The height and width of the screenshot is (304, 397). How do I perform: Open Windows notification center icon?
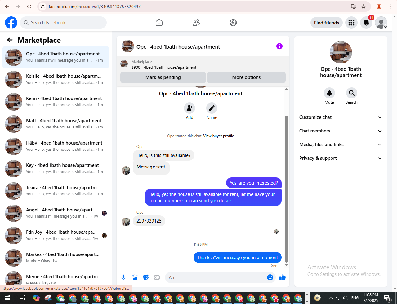click(x=387, y=298)
